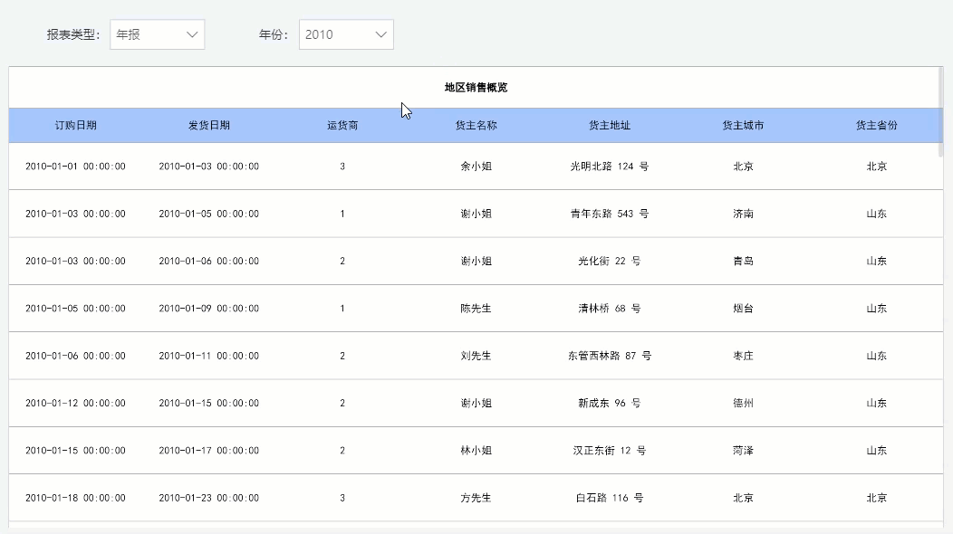Click the city cell showing 菏泽
The image size is (953, 534).
click(x=745, y=450)
